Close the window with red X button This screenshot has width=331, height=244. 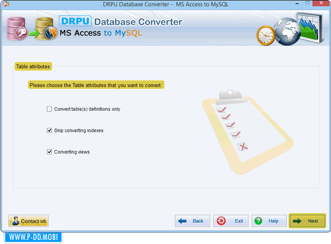[x=321, y=3]
